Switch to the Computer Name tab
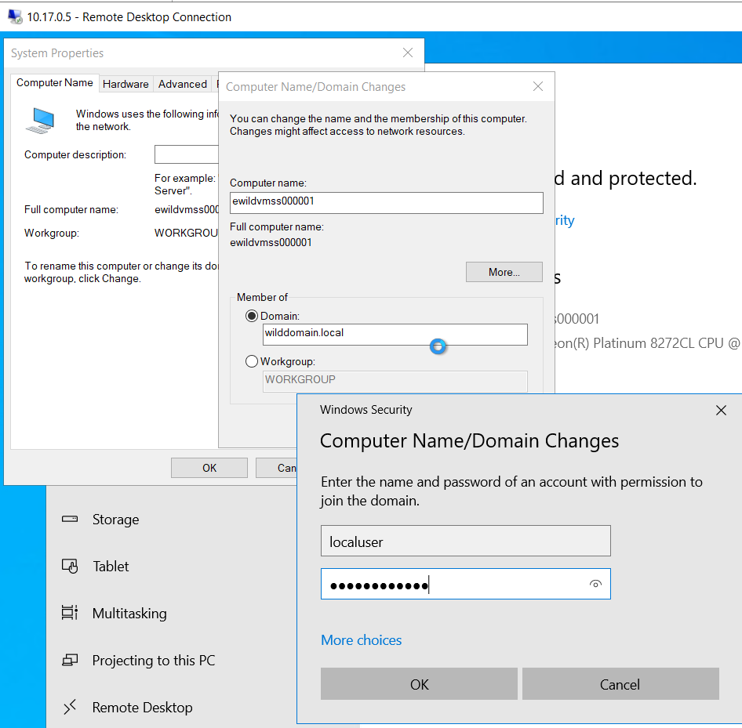This screenshot has height=728, width=742. tap(55, 83)
